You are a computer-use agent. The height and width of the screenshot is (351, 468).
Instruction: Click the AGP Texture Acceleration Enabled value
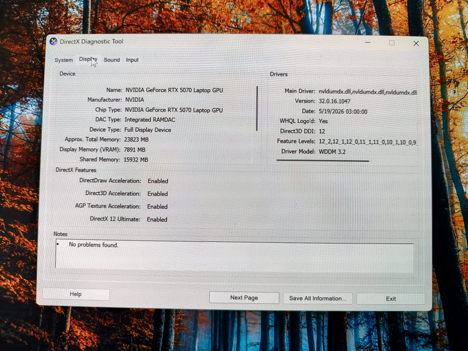point(157,207)
